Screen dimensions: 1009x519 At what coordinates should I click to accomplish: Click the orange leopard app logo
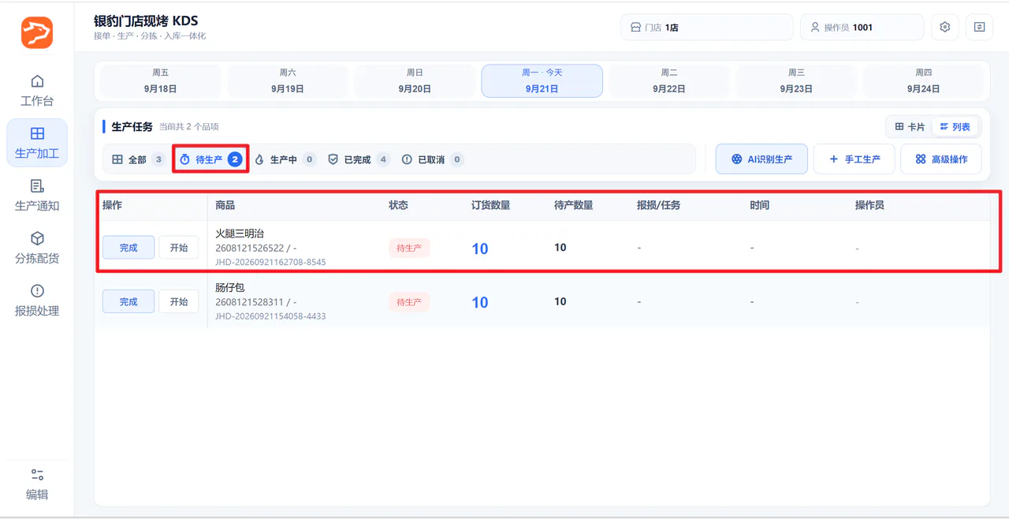tap(37, 33)
